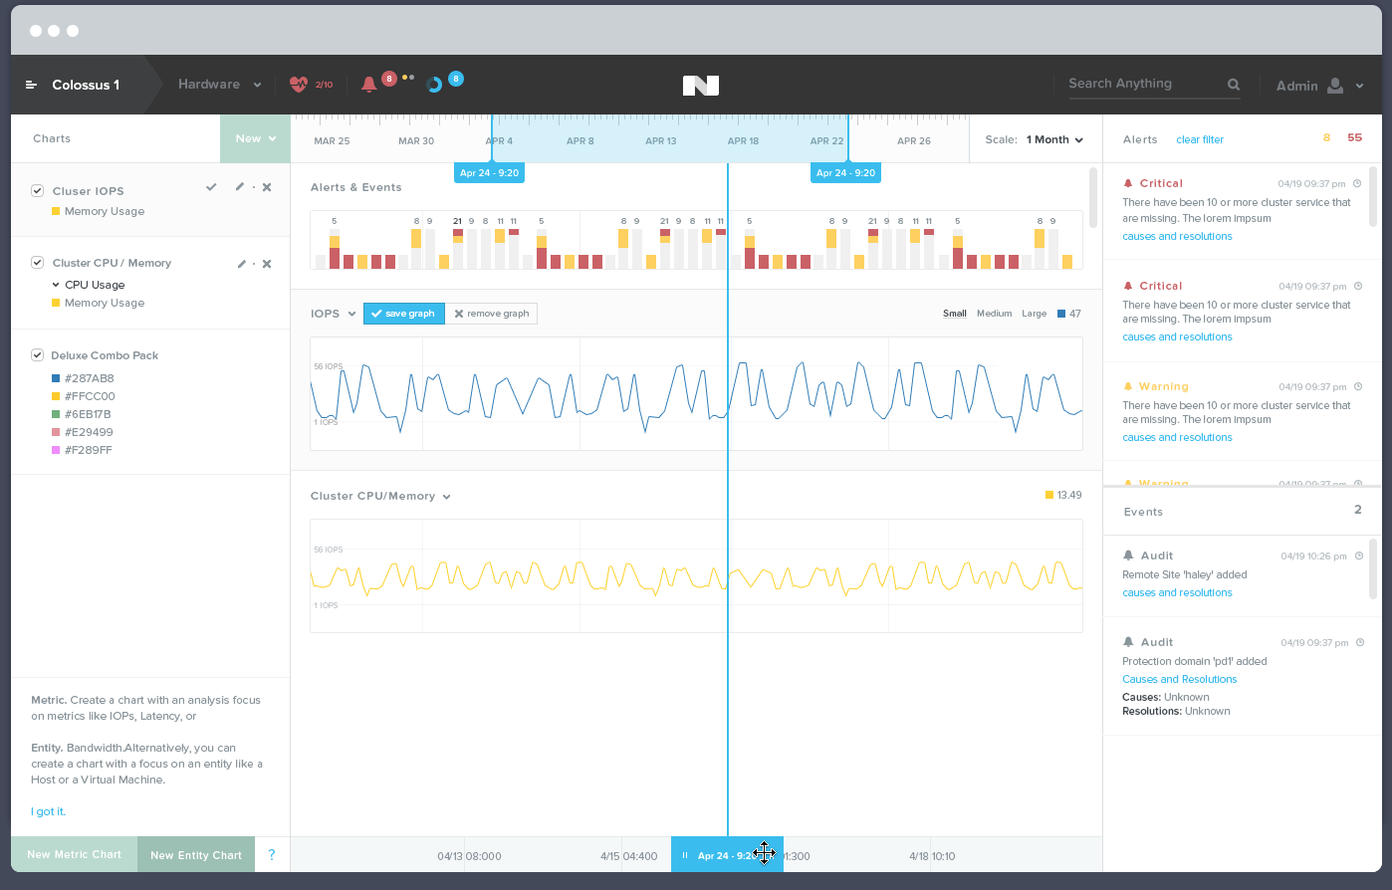Select the Medium graph size option
The height and width of the screenshot is (890, 1392).
pyautogui.click(x=994, y=314)
